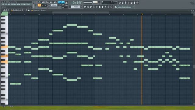Screen dimensions: 195x110
Task: Open the OPTIONS menu
Action: [23, 4]
